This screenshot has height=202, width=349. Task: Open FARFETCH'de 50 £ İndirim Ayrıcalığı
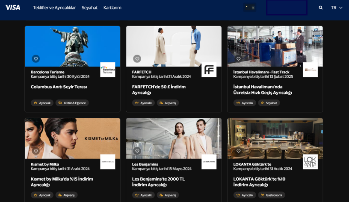point(159,90)
